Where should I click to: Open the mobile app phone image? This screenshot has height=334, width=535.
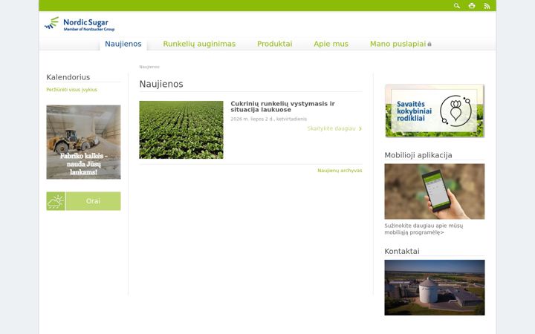[435, 191]
